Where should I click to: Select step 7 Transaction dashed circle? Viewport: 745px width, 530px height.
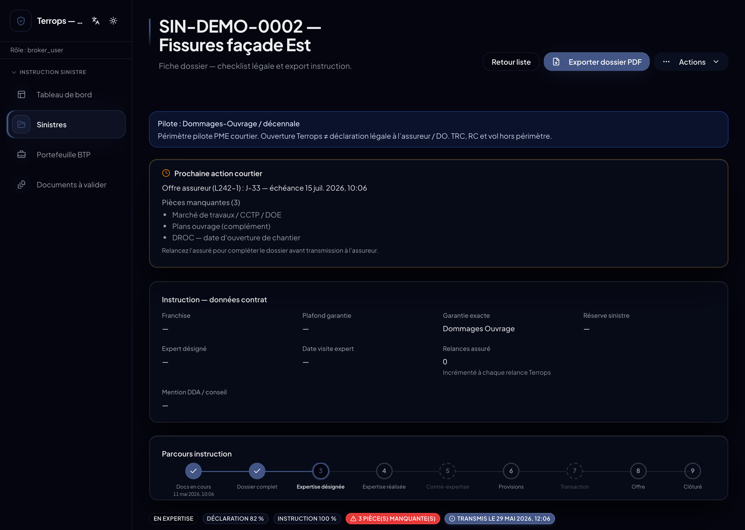(575, 471)
